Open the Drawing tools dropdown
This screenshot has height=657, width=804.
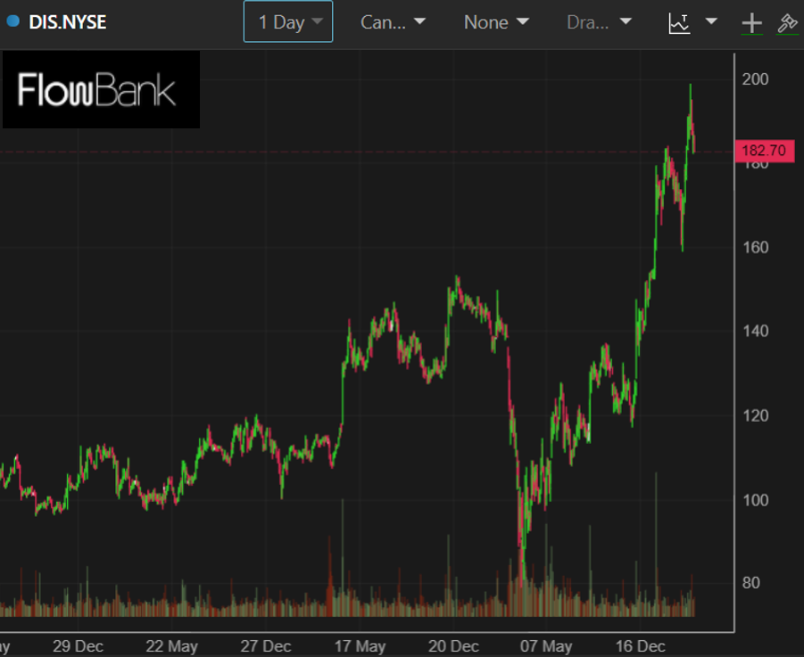[599, 22]
